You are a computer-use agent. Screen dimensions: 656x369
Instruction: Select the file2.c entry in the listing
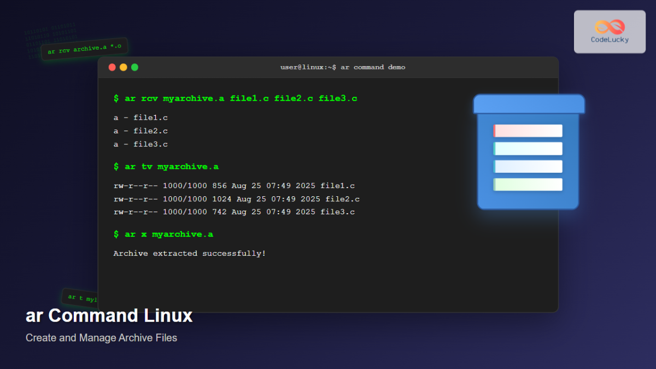pyautogui.click(x=236, y=198)
